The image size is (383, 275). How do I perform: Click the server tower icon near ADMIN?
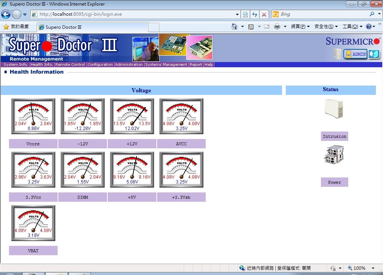point(338,54)
